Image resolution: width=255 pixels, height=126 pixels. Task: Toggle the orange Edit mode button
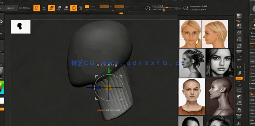pos(37,8)
